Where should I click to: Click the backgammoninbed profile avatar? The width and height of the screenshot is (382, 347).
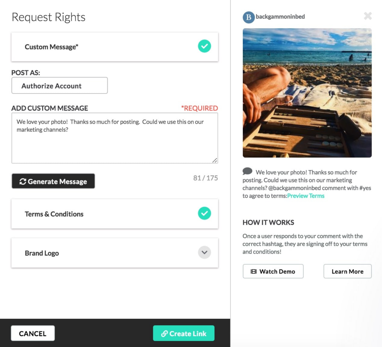coord(248,17)
